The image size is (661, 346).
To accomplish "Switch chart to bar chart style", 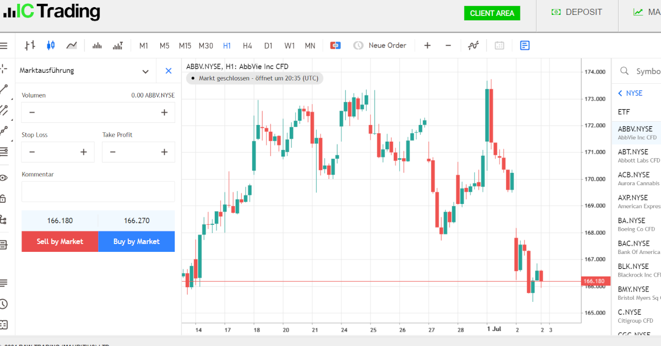I will [30, 46].
